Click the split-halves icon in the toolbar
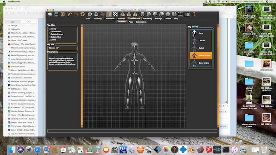Image resolution: width=276 pixels, height=155 pixels. coord(174,14)
